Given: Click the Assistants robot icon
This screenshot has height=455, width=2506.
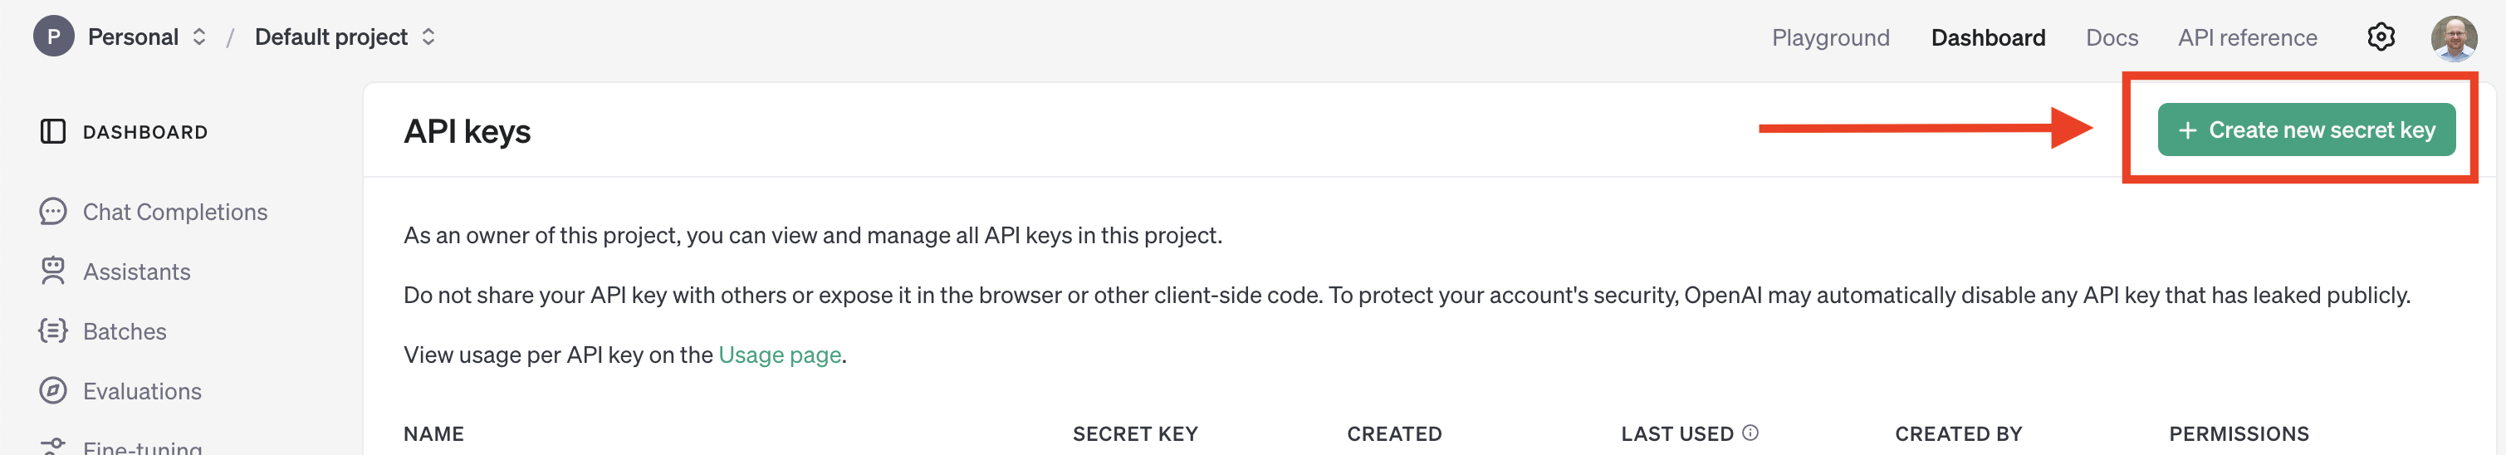Looking at the screenshot, I should pyautogui.click(x=52, y=272).
